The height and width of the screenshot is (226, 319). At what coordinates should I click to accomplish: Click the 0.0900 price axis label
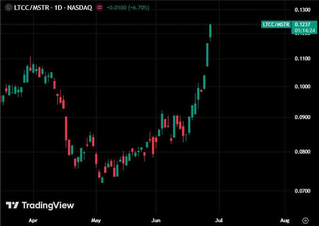click(303, 117)
